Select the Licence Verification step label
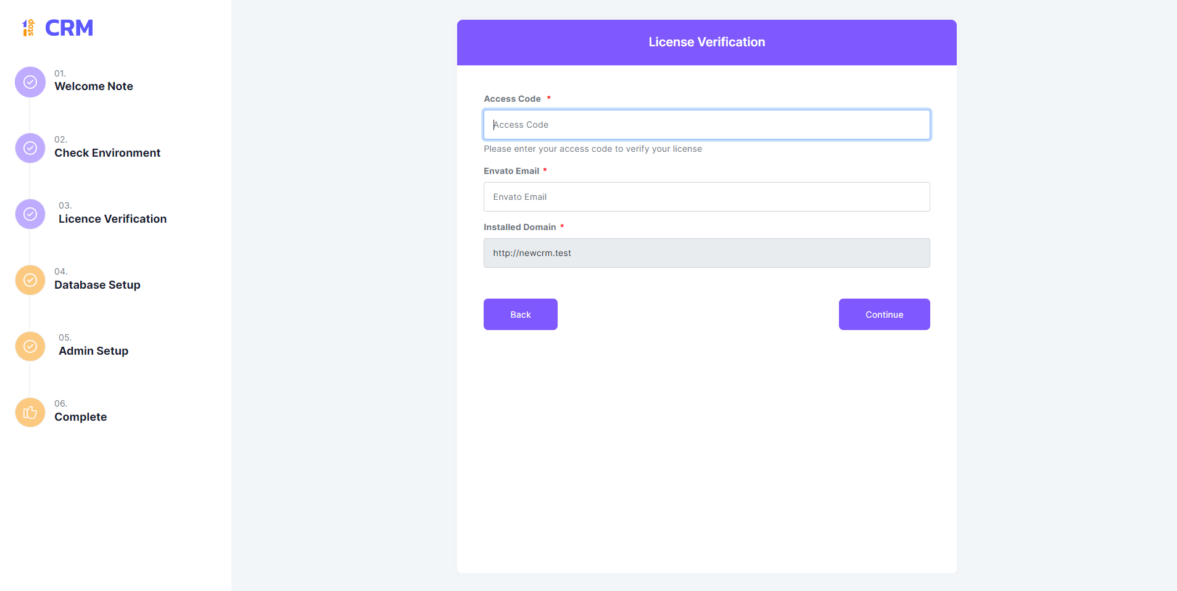Image resolution: width=1177 pixels, height=591 pixels. (112, 219)
